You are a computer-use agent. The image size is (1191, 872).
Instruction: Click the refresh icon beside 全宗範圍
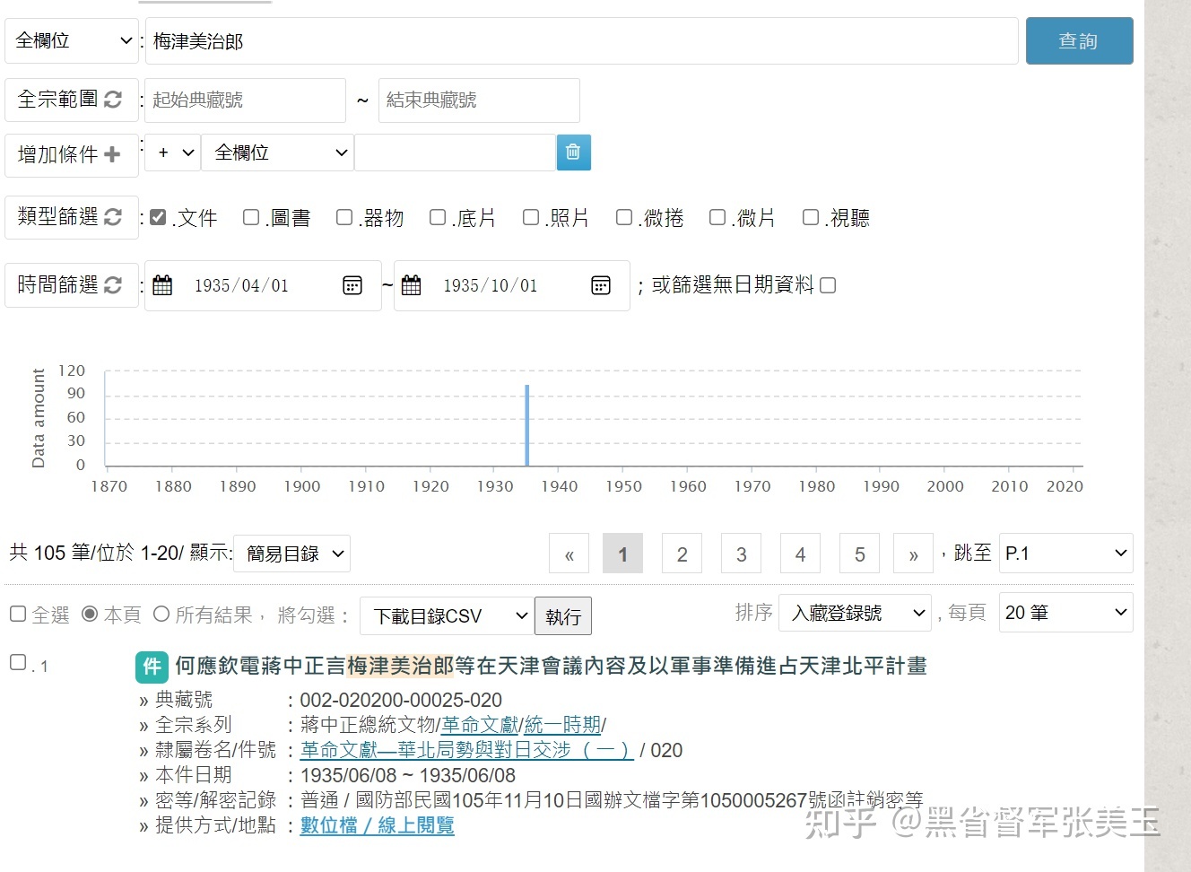(113, 100)
